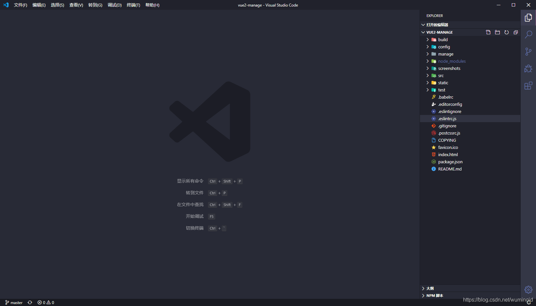Expand the 大纲 outline section
Image resolution: width=536 pixels, height=306 pixels.
(x=470, y=288)
